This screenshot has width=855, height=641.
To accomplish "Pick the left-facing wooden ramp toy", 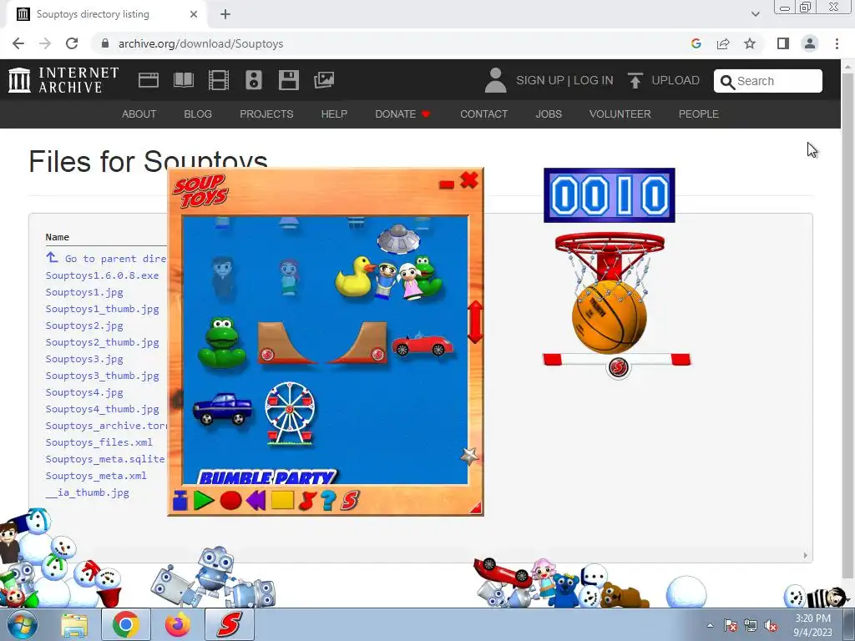I will click(x=286, y=343).
